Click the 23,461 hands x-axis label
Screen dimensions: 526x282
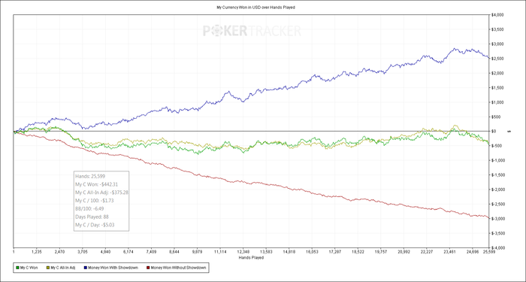point(450,252)
